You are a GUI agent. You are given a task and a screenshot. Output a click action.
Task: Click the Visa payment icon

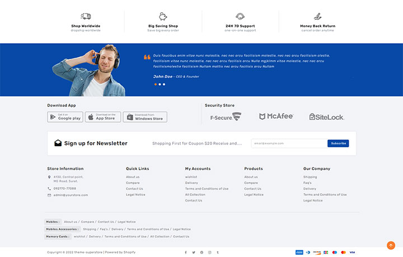point(352,253)
